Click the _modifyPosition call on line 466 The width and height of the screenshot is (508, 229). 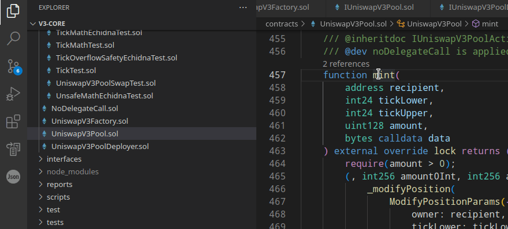409,189
